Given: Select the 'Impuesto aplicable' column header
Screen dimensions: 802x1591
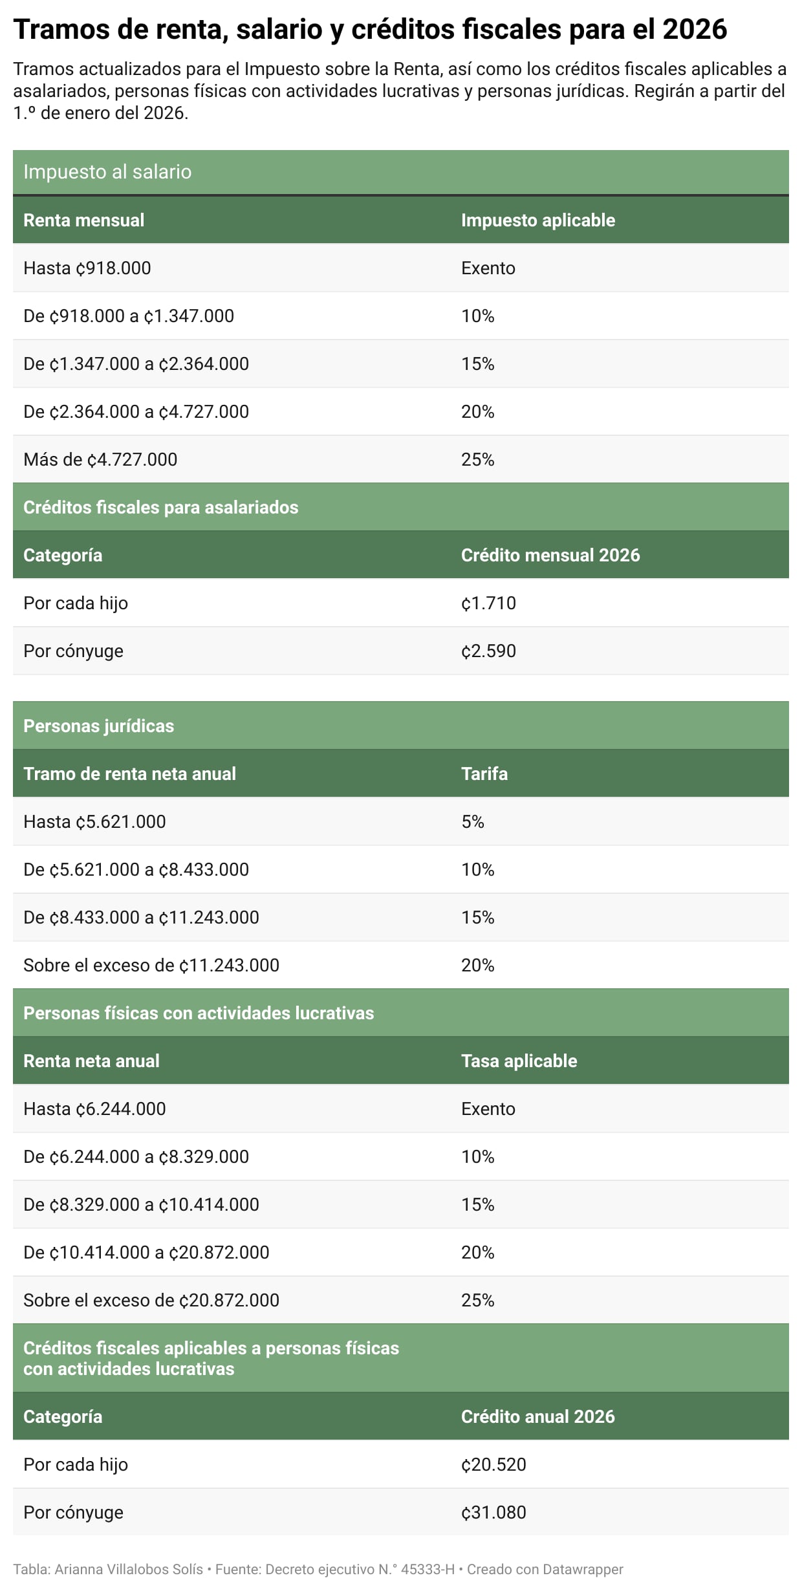Looking at the screenshot, I should coord(537,221).
